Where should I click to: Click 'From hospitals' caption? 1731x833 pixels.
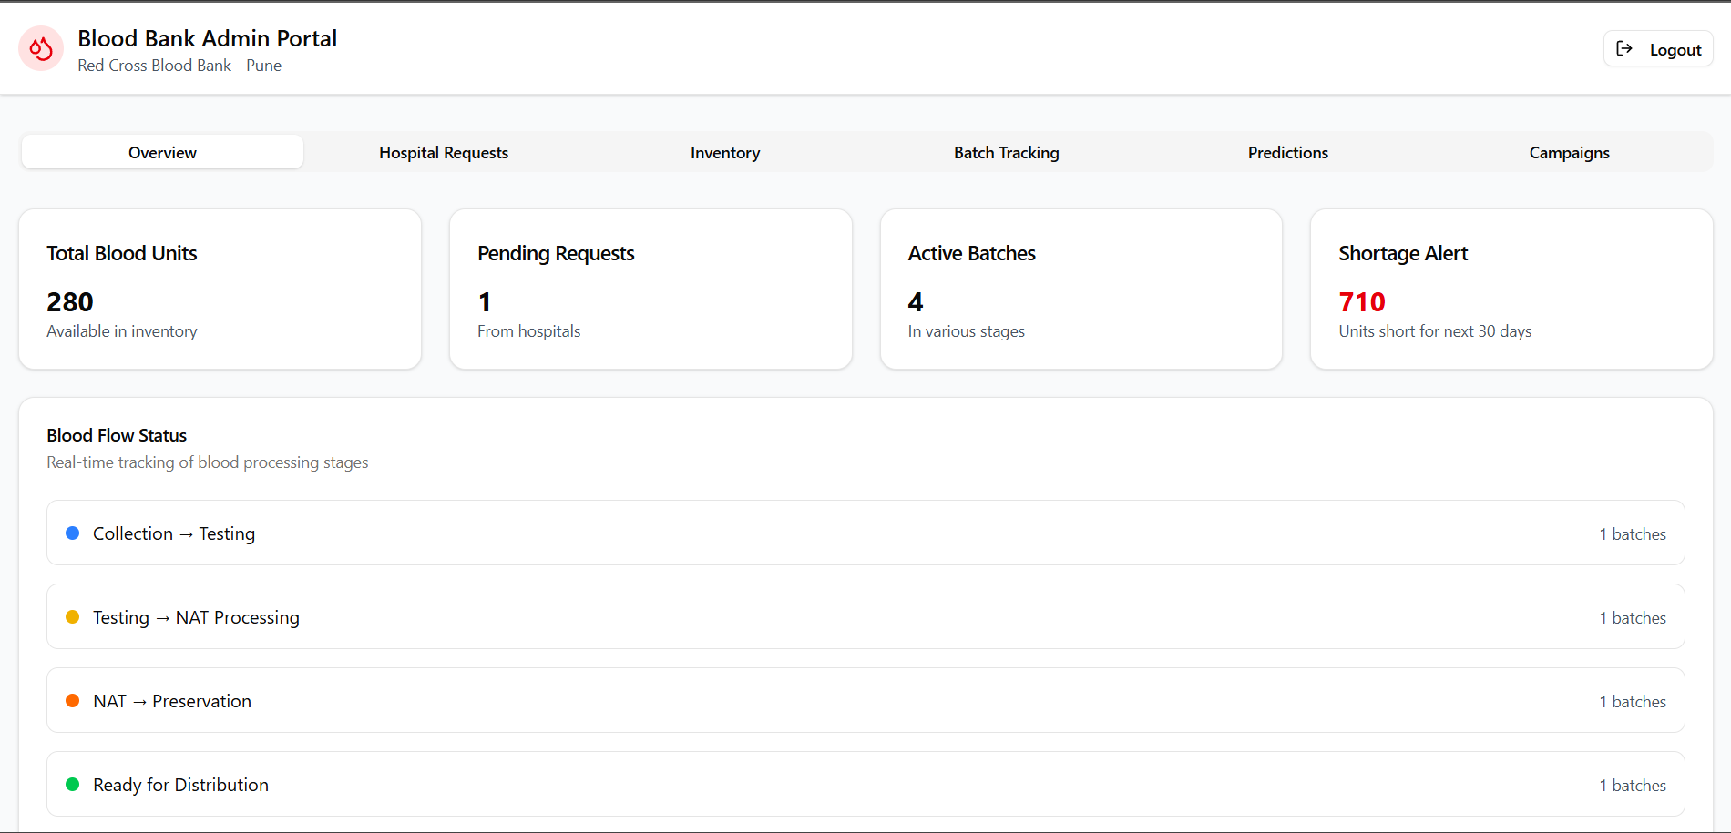(x=528, y=331)
